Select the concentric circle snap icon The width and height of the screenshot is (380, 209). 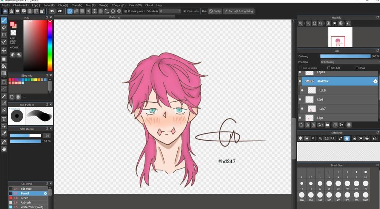click(x=101, y=11)
